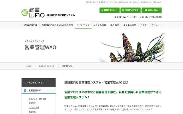This screenshot has width=183, height=114.
Task: Click the envelope icon in お問い合わせ button
Action: pyautogui.click(x=146, y=10)
